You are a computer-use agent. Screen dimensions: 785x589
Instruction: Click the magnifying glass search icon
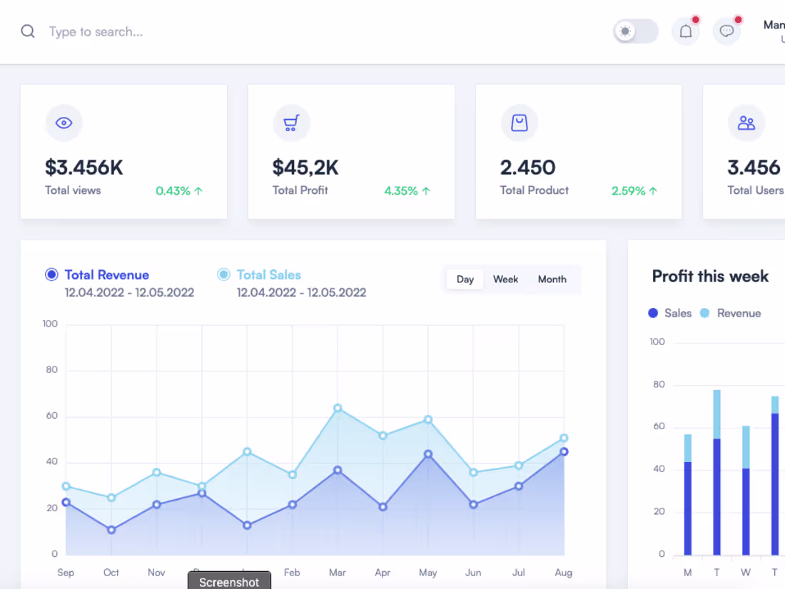point(27,31)
